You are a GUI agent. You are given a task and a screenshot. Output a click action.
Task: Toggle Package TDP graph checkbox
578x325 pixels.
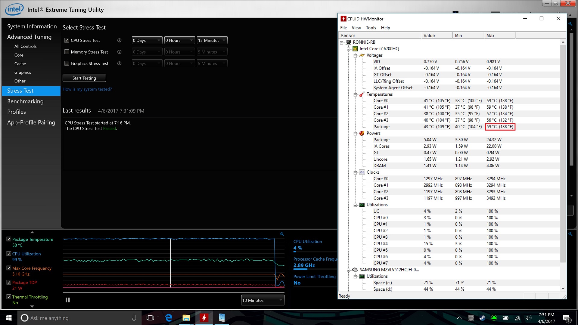(9, 283)
